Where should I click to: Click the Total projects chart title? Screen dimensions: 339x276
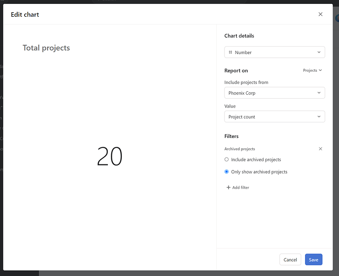pyautogui.click(x=46, y=48)
